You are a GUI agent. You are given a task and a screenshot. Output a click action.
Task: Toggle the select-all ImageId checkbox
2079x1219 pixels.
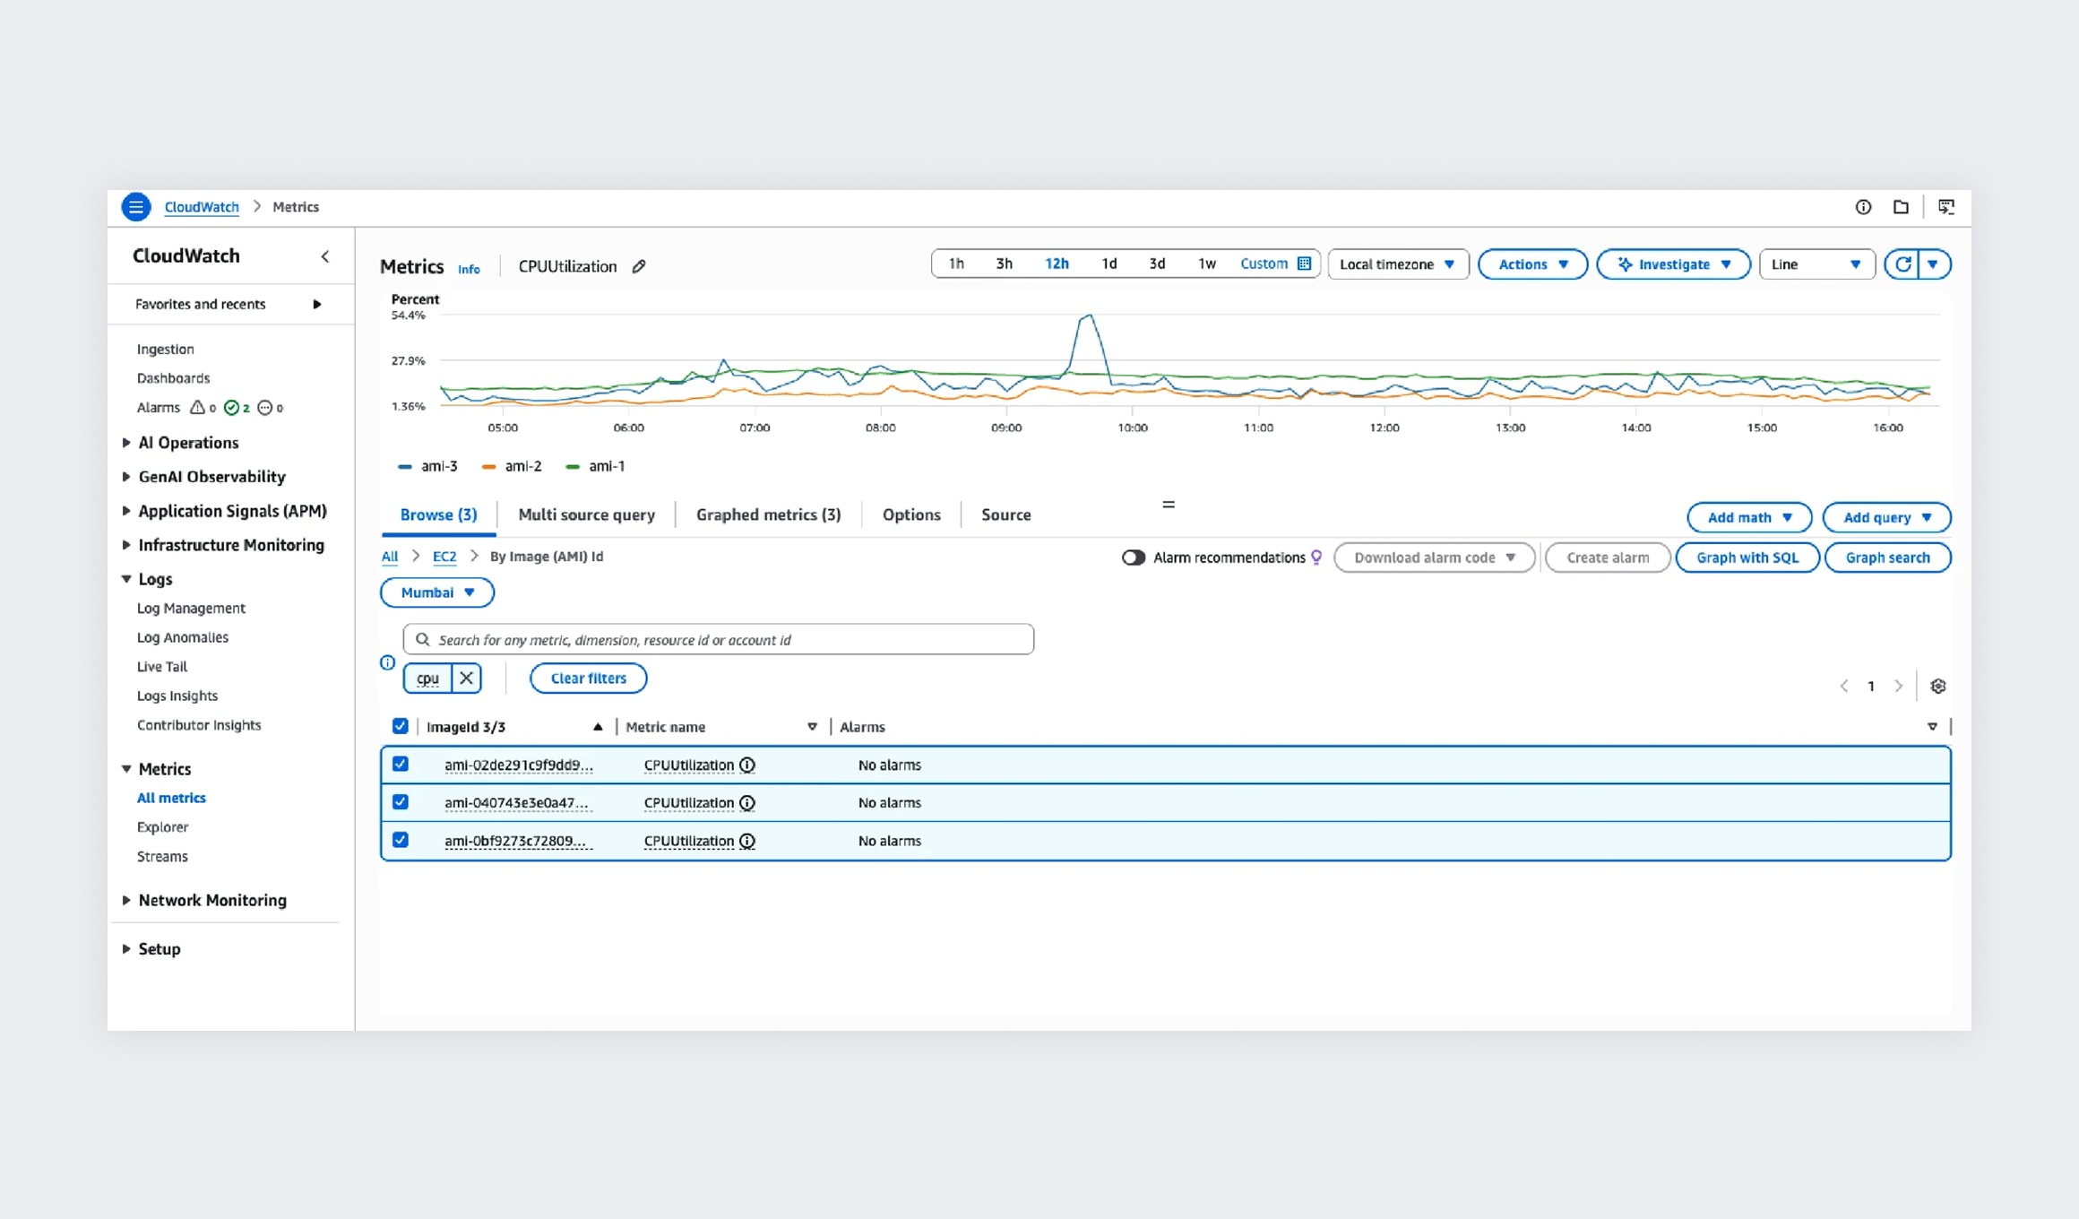click(401, 726)
